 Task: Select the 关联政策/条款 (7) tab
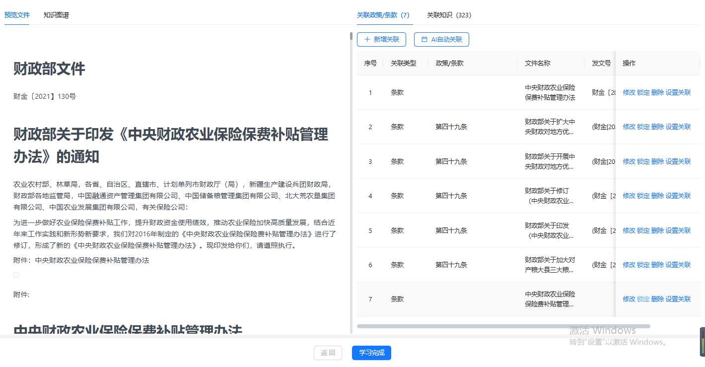tap(382, 15)
